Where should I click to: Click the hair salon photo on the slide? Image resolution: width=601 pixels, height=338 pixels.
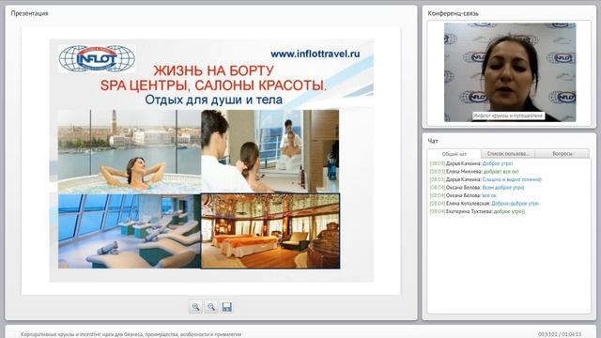(270, 151)
